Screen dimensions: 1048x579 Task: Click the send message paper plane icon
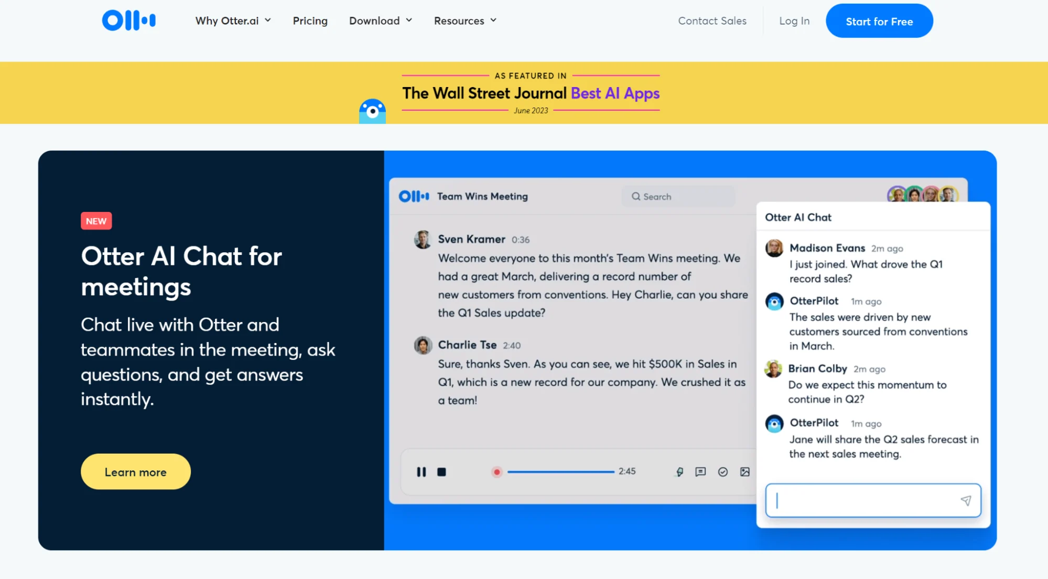click(x=966, y=501)
